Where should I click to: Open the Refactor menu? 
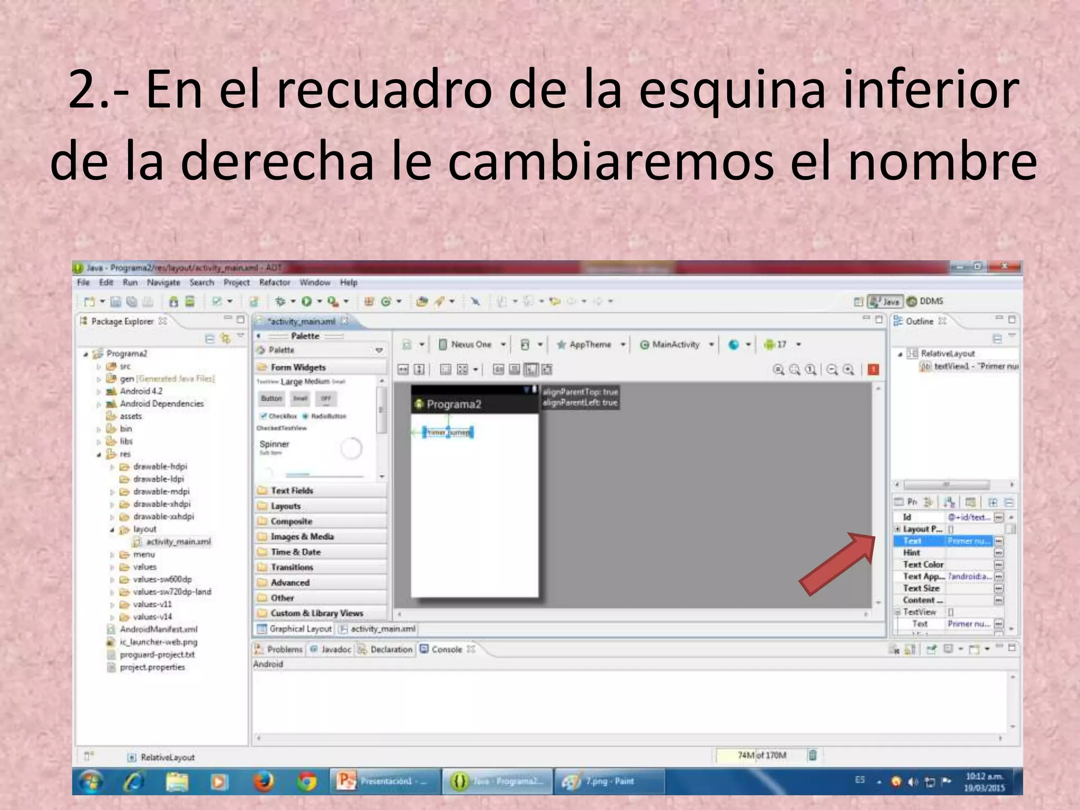[274, 283]
